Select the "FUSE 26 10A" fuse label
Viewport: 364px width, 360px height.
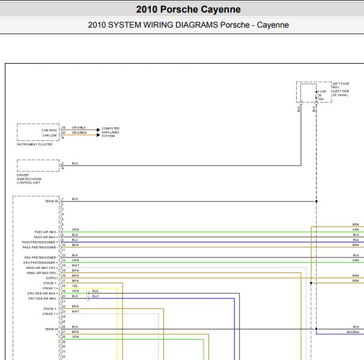click(322, 95)
